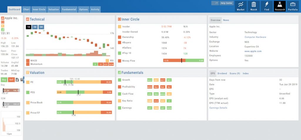Click the 52W price range bar

coord(11,104)
